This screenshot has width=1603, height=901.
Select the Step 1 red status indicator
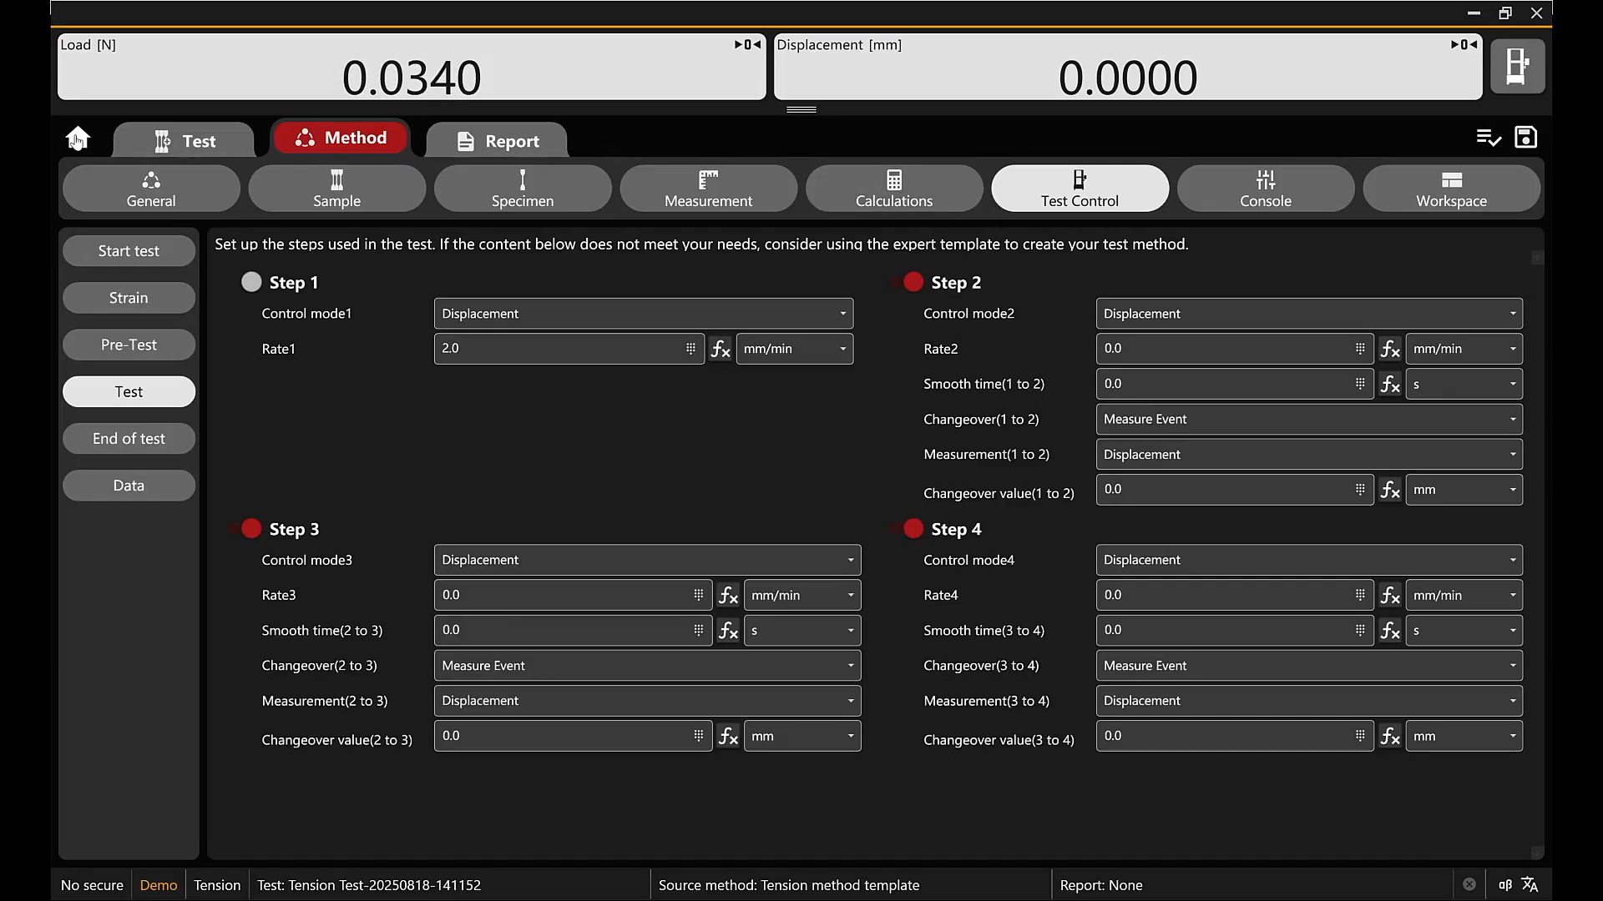tap(250, 282)
